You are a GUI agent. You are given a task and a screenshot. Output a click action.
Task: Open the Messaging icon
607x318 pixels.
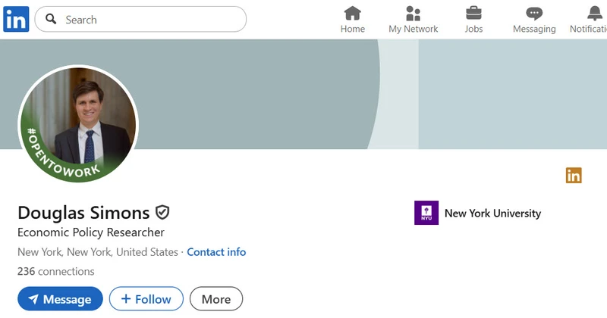[x=534, y=13]
